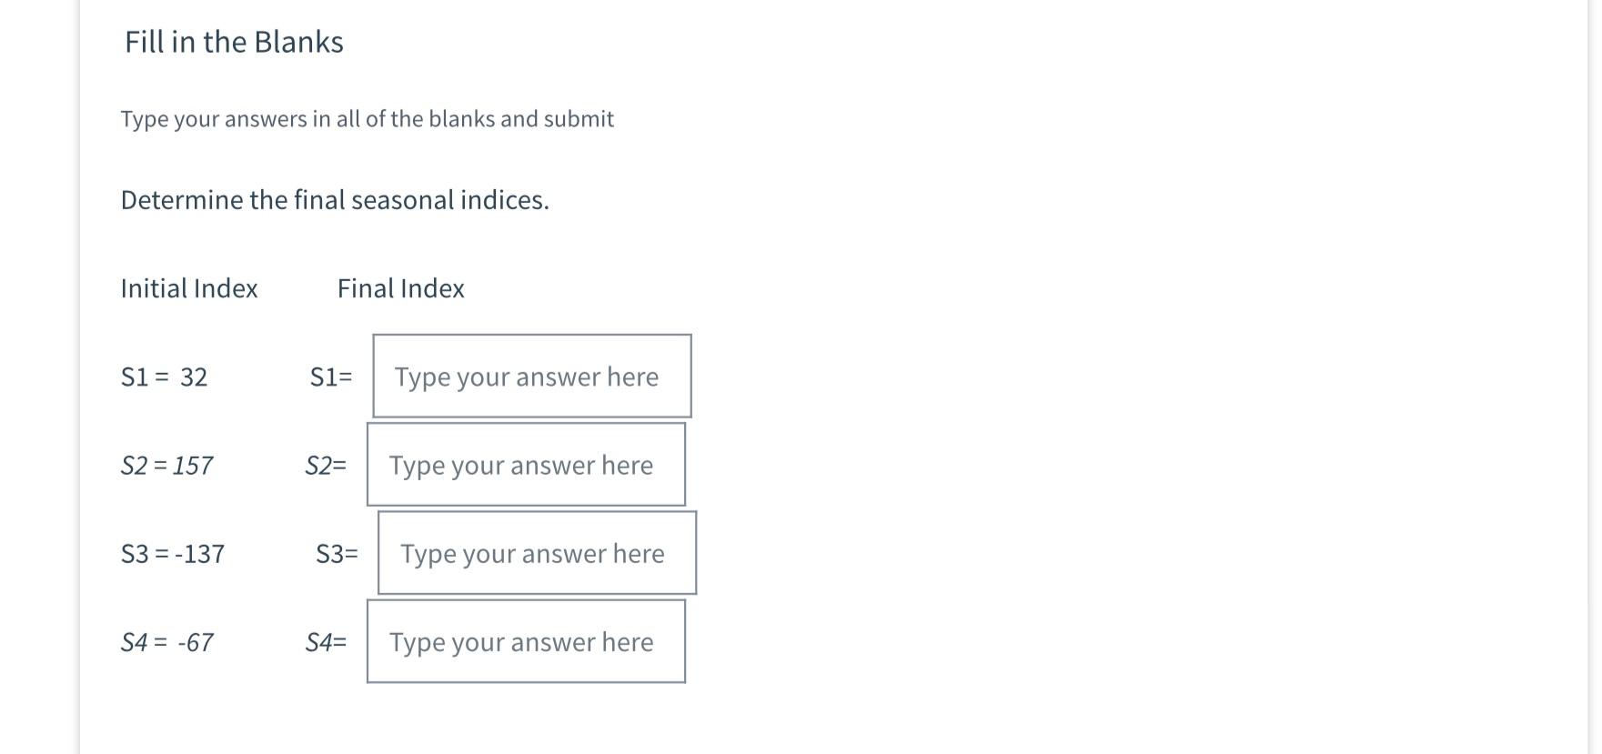Select the S3 = -137 initial index label
This screenshot has height=754, width=1602.
pyautogui.click(x=174, y=553)
